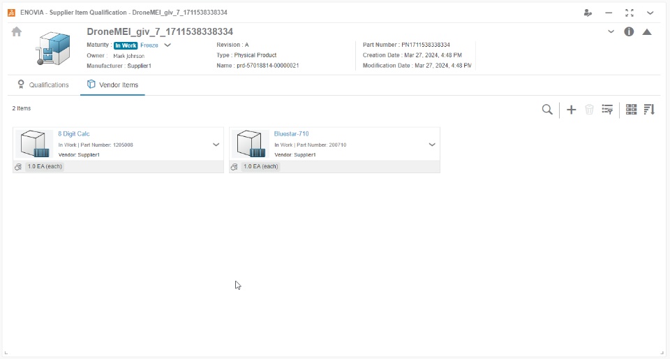Click quantity icon on Bluestar-710 card
Image resolution: width=670 pixels, height=359 pixels.
tap(234, 167)
